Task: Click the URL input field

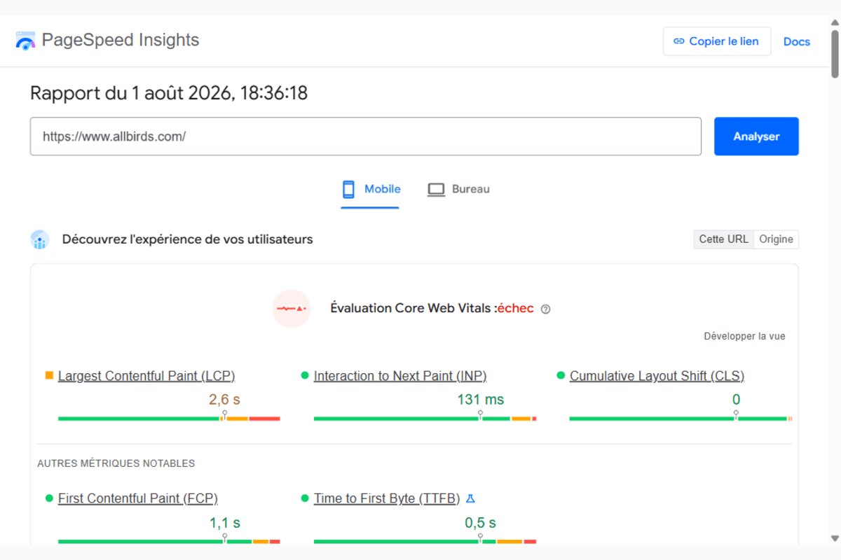Action: pyautogui.click(x=366, y=136)
